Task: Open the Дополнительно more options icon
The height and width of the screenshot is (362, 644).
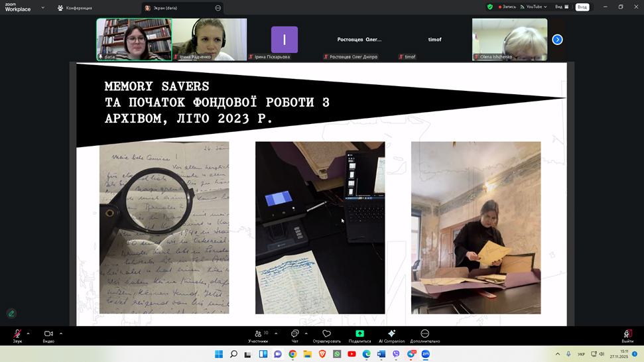Action: tap(424, 334)
